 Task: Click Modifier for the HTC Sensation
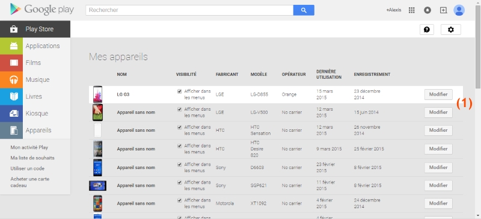[438, 130]
